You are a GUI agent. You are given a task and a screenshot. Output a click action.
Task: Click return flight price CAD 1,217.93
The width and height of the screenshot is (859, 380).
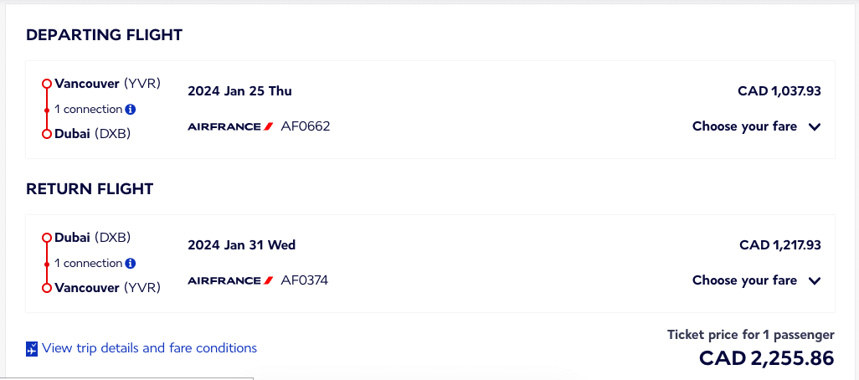(x=780, y=244)
